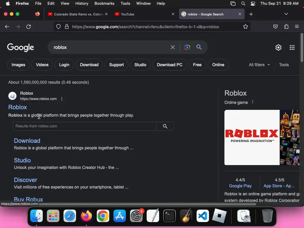Open Finder from the Dock

coord(37,216)
